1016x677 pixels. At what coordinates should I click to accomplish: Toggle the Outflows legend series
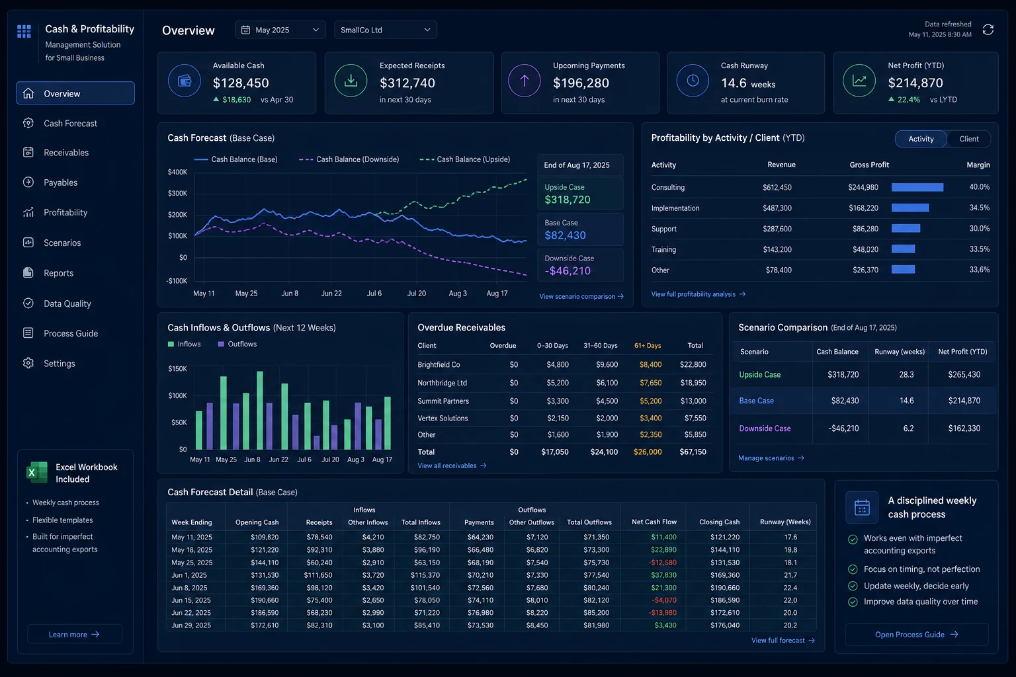click(x=237, y=344)
